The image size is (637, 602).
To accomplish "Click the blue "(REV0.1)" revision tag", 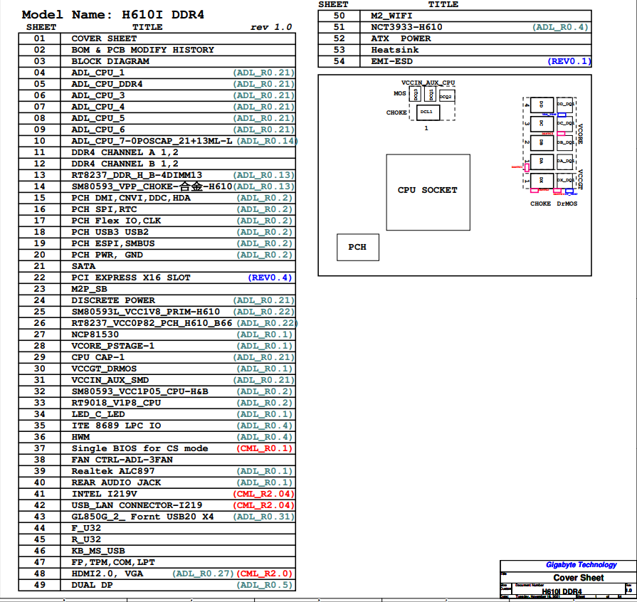I will (x=569, y=61).
